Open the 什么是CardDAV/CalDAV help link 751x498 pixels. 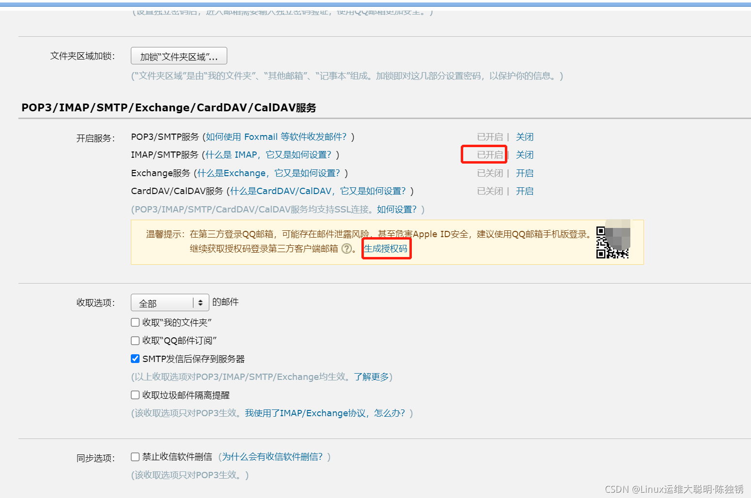(318, 191)
